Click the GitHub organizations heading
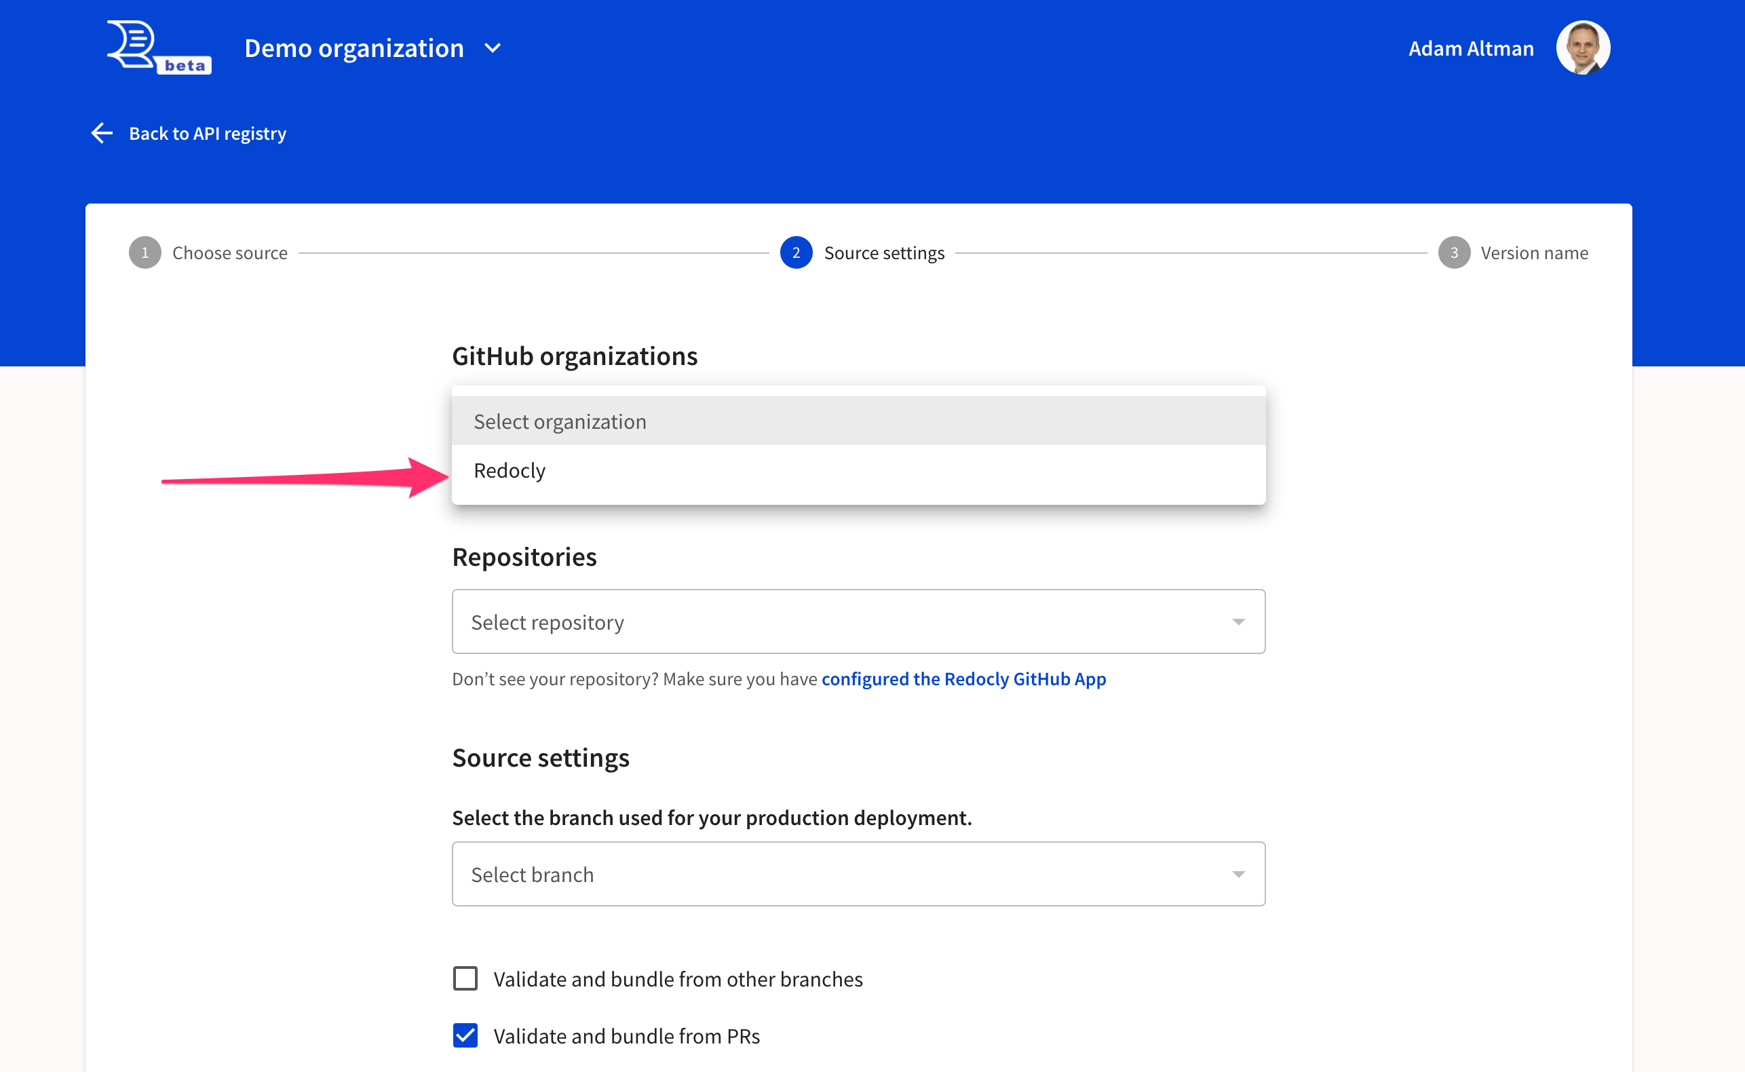Image resolution: width=1745 pixels, height=1072 pixels. 574,356
